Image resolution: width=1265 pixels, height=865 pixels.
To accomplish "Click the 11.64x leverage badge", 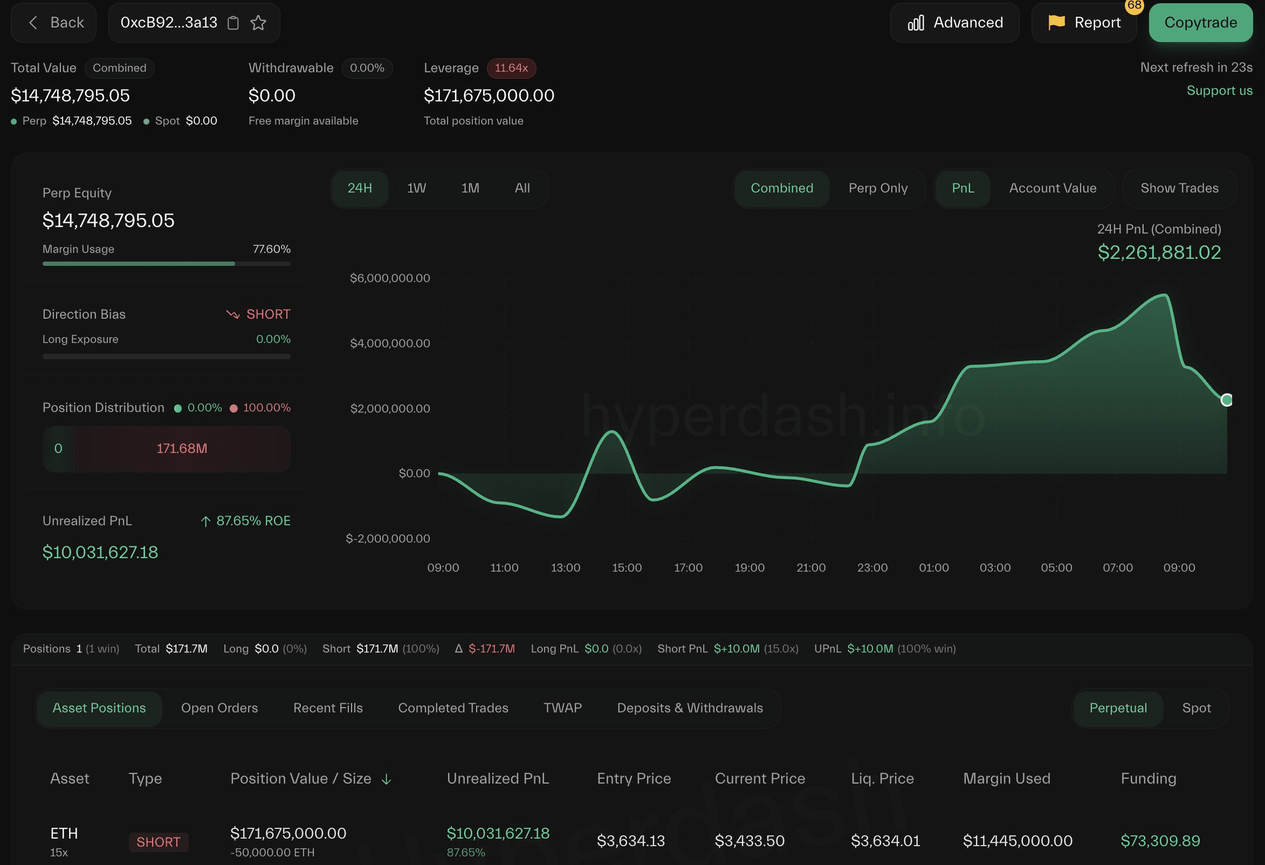I will 511,68.
